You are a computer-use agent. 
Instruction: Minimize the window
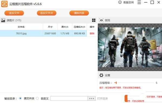(146, 2)
